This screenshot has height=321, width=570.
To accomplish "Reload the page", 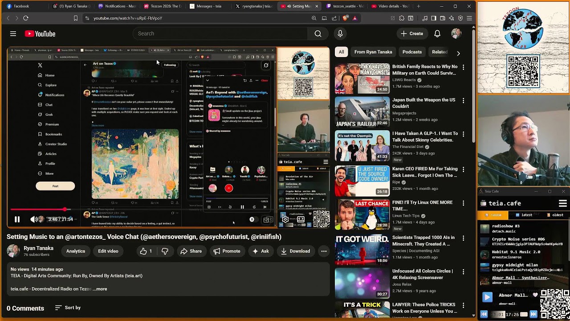I will click(x=26, y=18).
